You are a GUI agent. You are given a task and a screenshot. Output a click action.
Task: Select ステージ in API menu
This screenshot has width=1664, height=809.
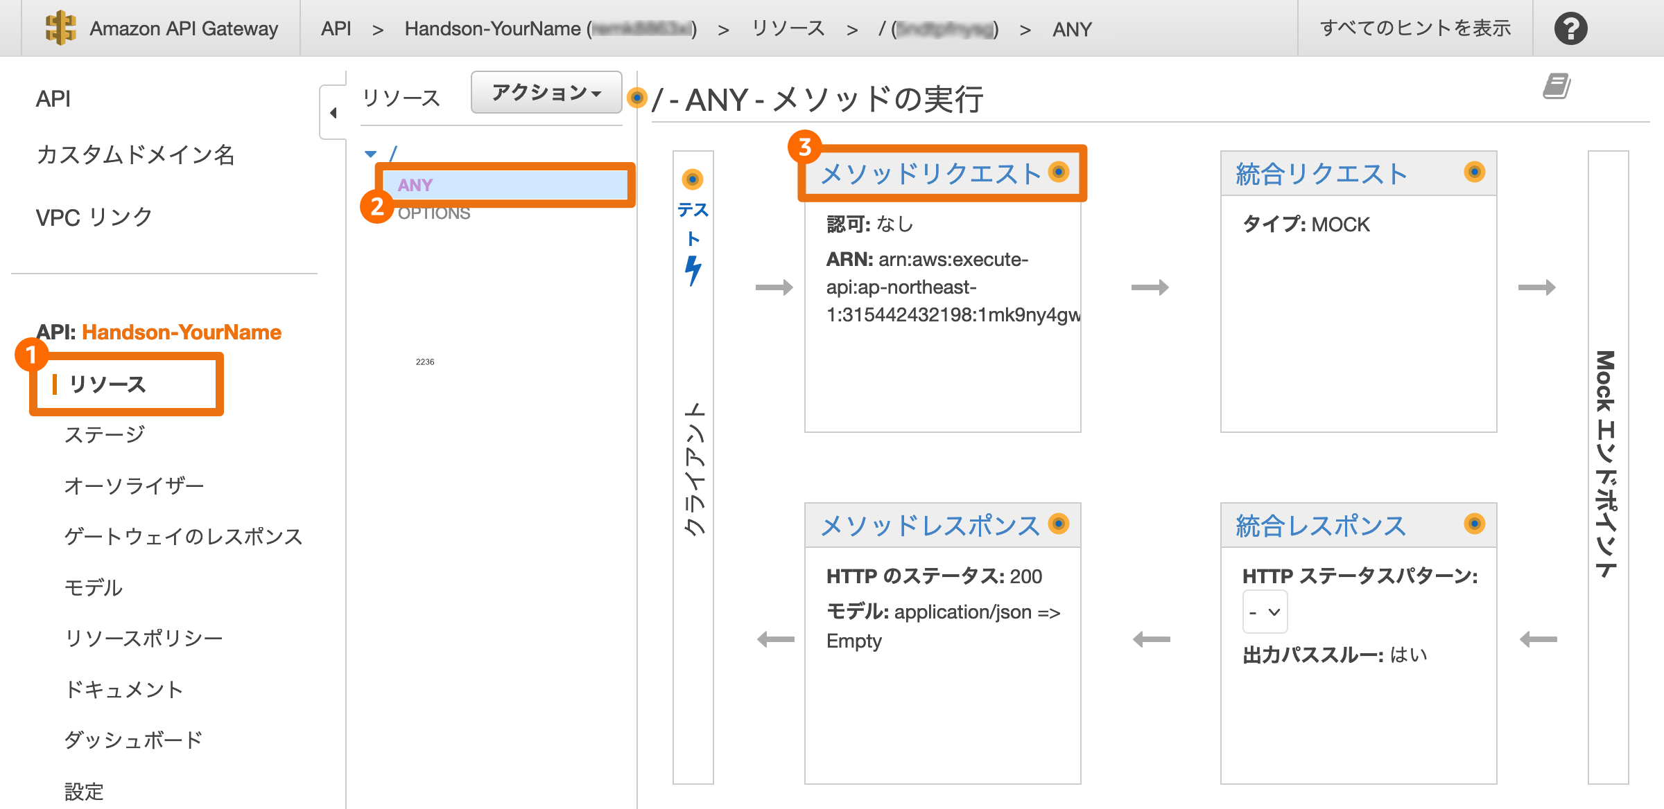click(105, 434)
